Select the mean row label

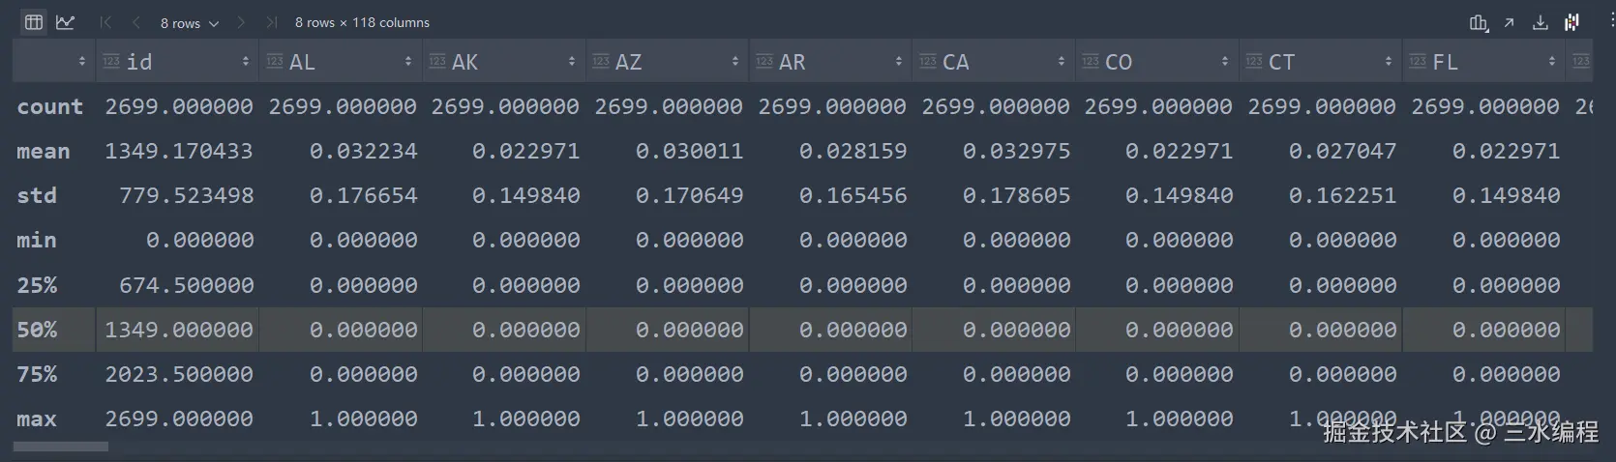pyautogui.click(x=44, y=152)
